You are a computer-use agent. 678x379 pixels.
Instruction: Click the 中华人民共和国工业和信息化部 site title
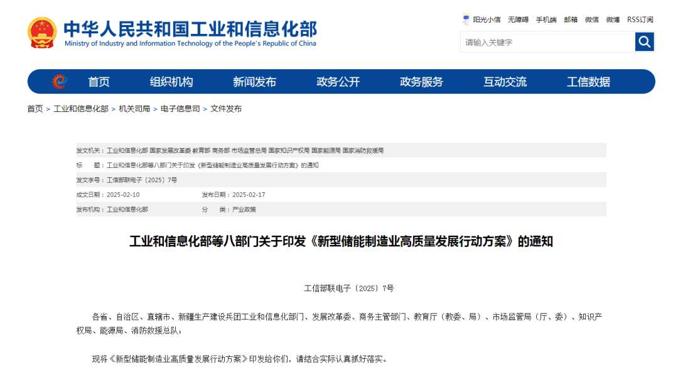point(190,29)
